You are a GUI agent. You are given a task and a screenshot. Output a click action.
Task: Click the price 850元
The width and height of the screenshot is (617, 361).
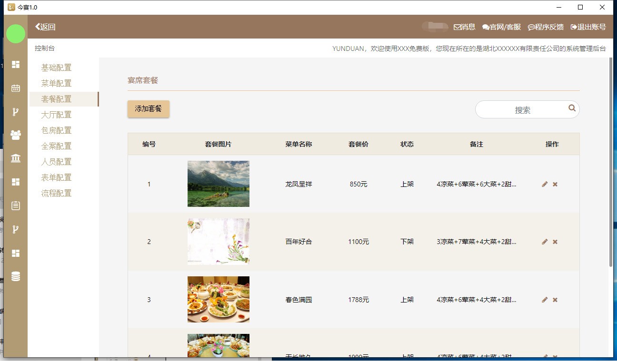click(x=358, y=184)
